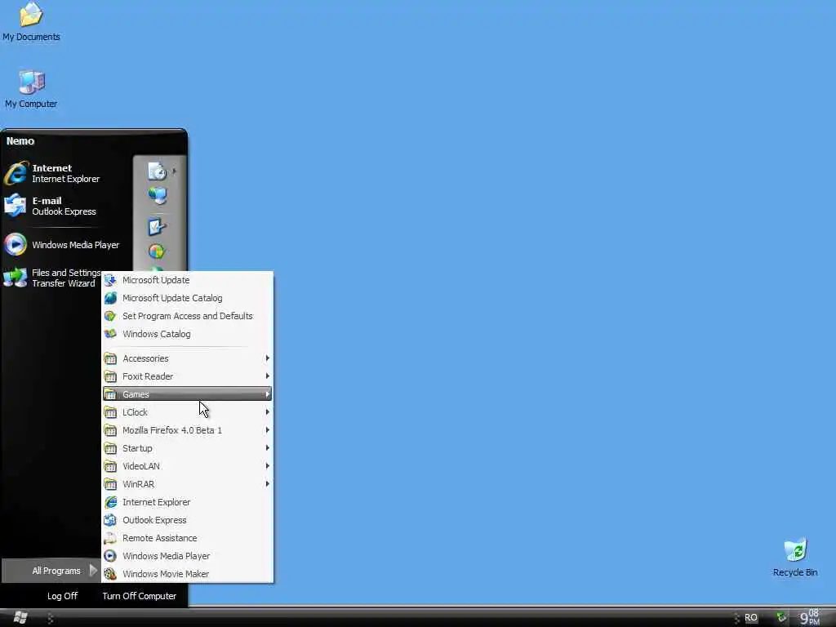Click the system tray expand handle near RO
This screenshot has width=836, height=627.
(x=736, y=617)
